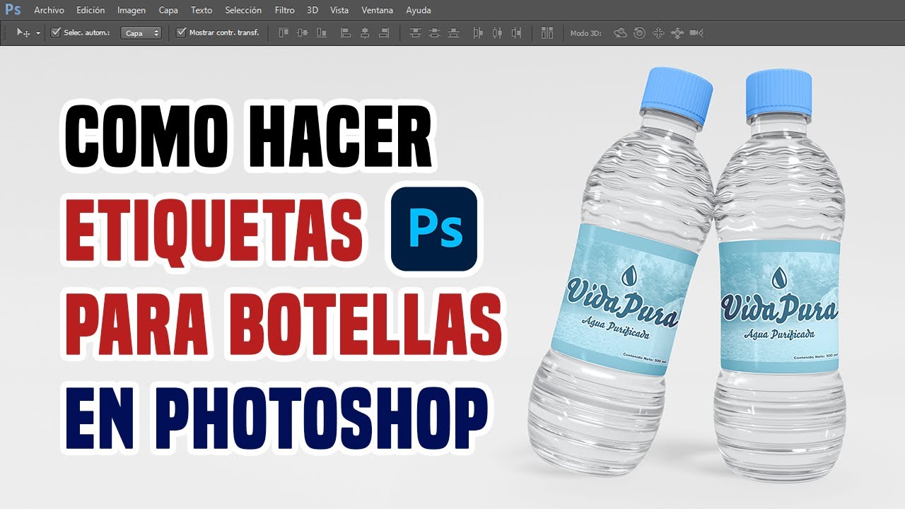Open the 3D menu
905x509 pixels.
[x=313, y=11]
